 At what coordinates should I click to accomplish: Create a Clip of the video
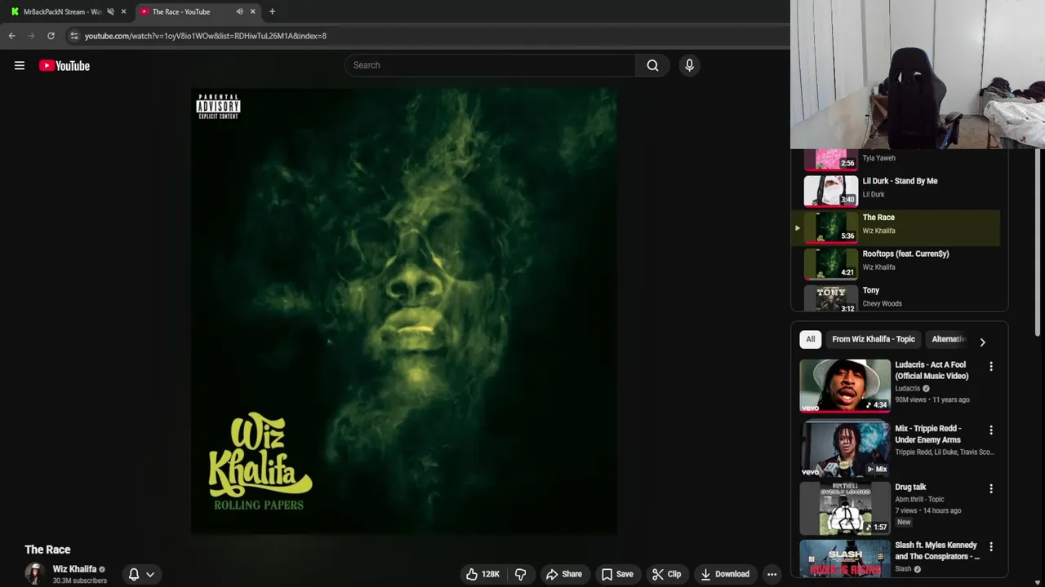pos(666,574)
